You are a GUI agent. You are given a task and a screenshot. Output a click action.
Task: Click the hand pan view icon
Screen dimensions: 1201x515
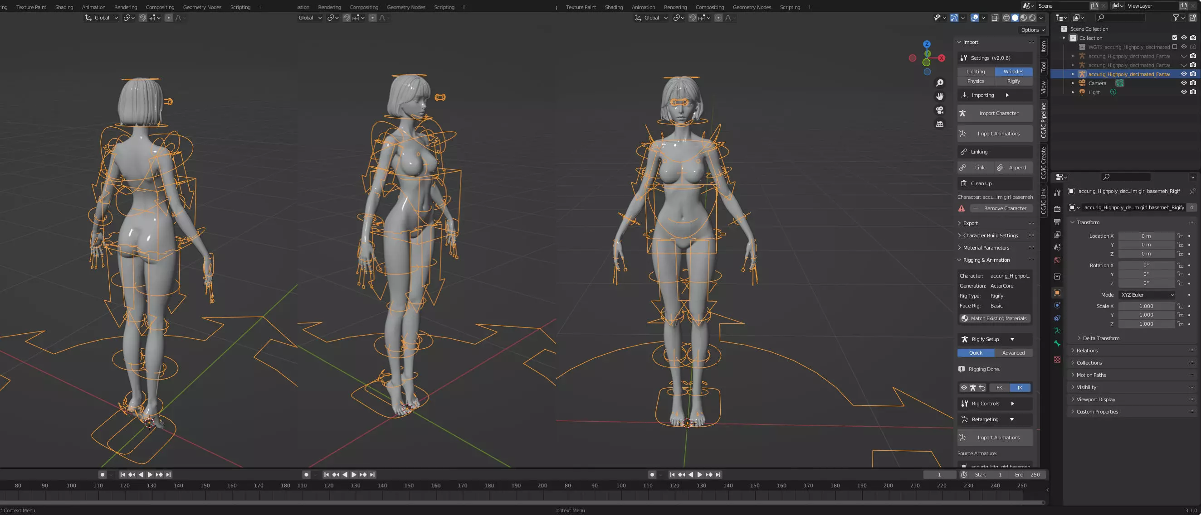coord(940,96)
